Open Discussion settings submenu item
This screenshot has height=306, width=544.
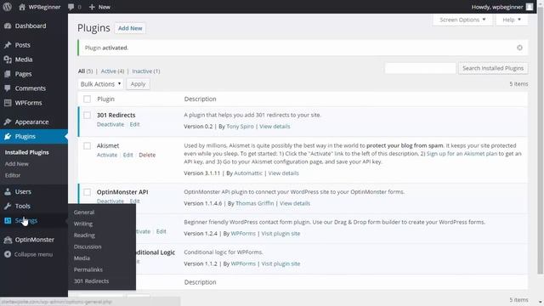tap(88, 246)
